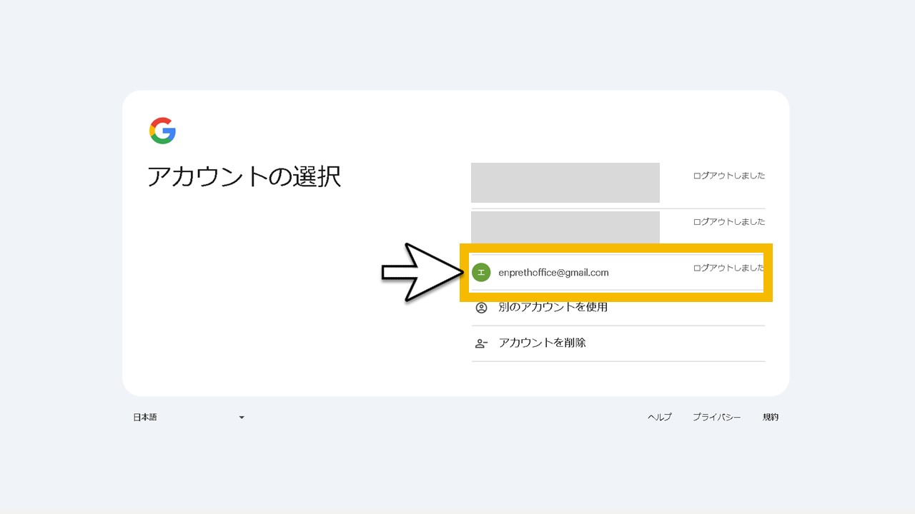Expand the language dropdown arrow

coord(242,418)
